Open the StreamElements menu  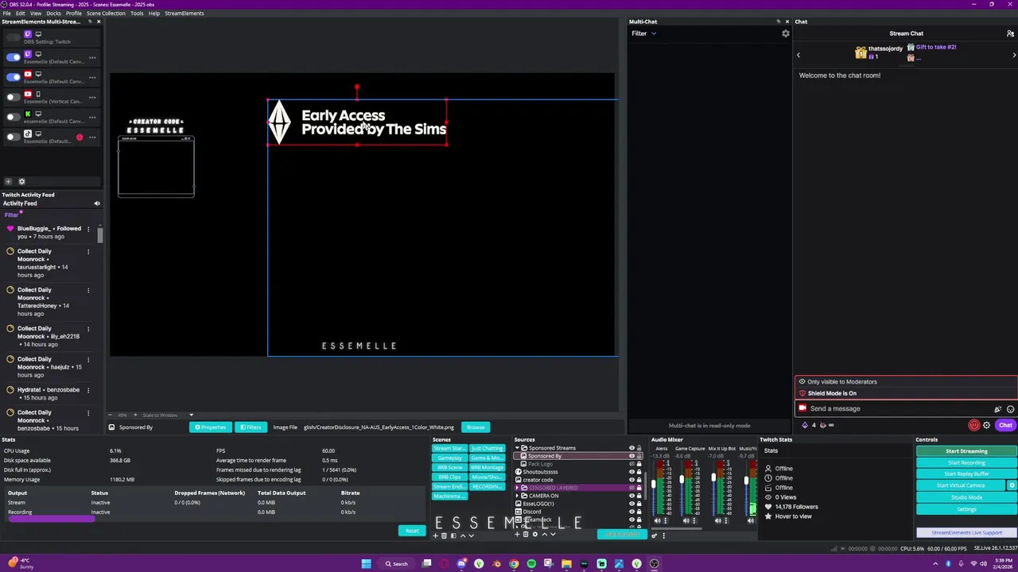[184, 14]
